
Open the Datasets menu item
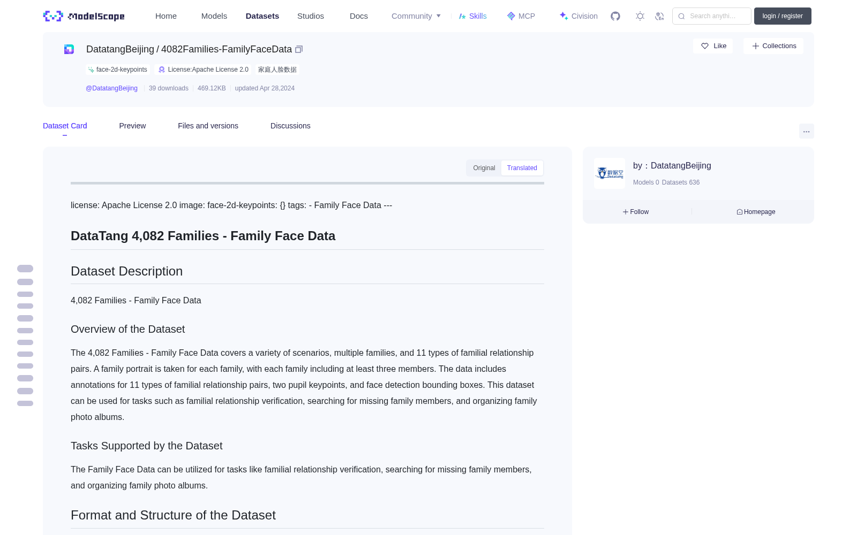click(x=262, y=16)
